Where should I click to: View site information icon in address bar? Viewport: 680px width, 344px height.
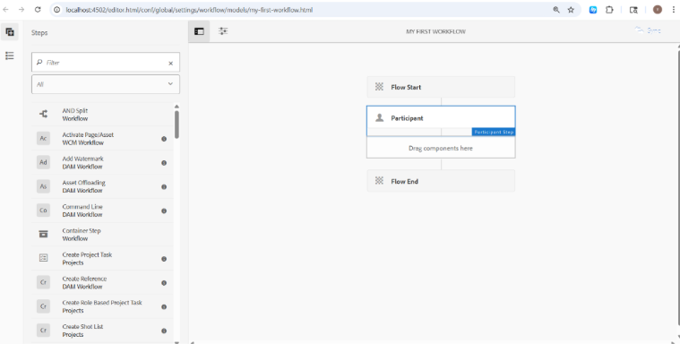(x=56, y=10)
